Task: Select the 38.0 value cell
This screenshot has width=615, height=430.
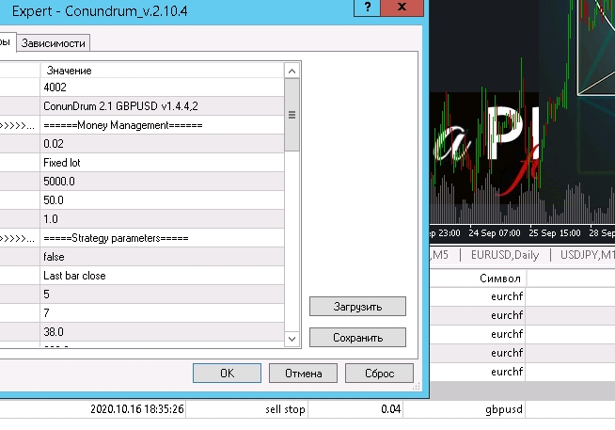Action: tap(162, 332)
